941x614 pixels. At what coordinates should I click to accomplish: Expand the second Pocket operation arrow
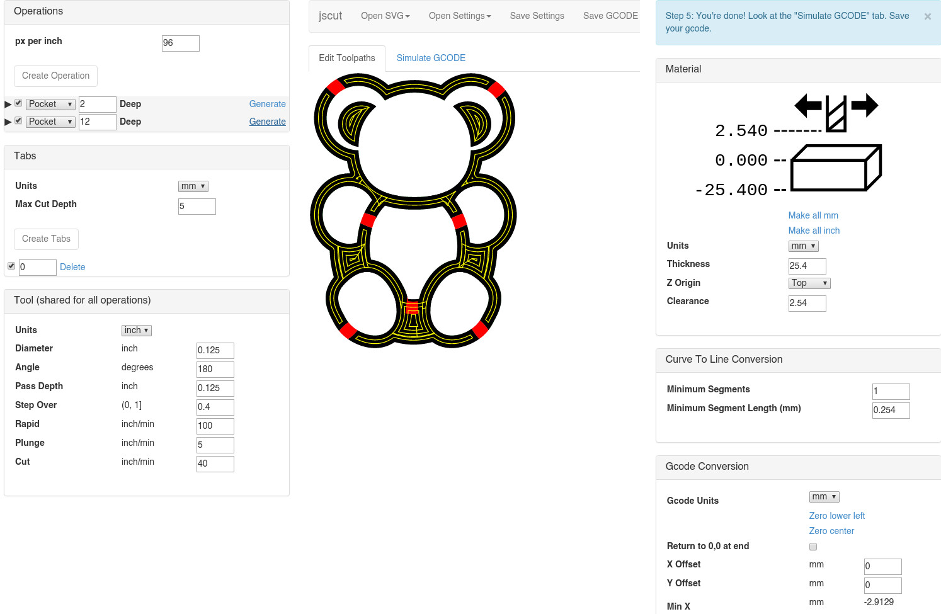[x=8, y=122]
